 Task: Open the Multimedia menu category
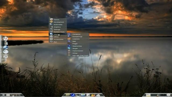[58, 25]
